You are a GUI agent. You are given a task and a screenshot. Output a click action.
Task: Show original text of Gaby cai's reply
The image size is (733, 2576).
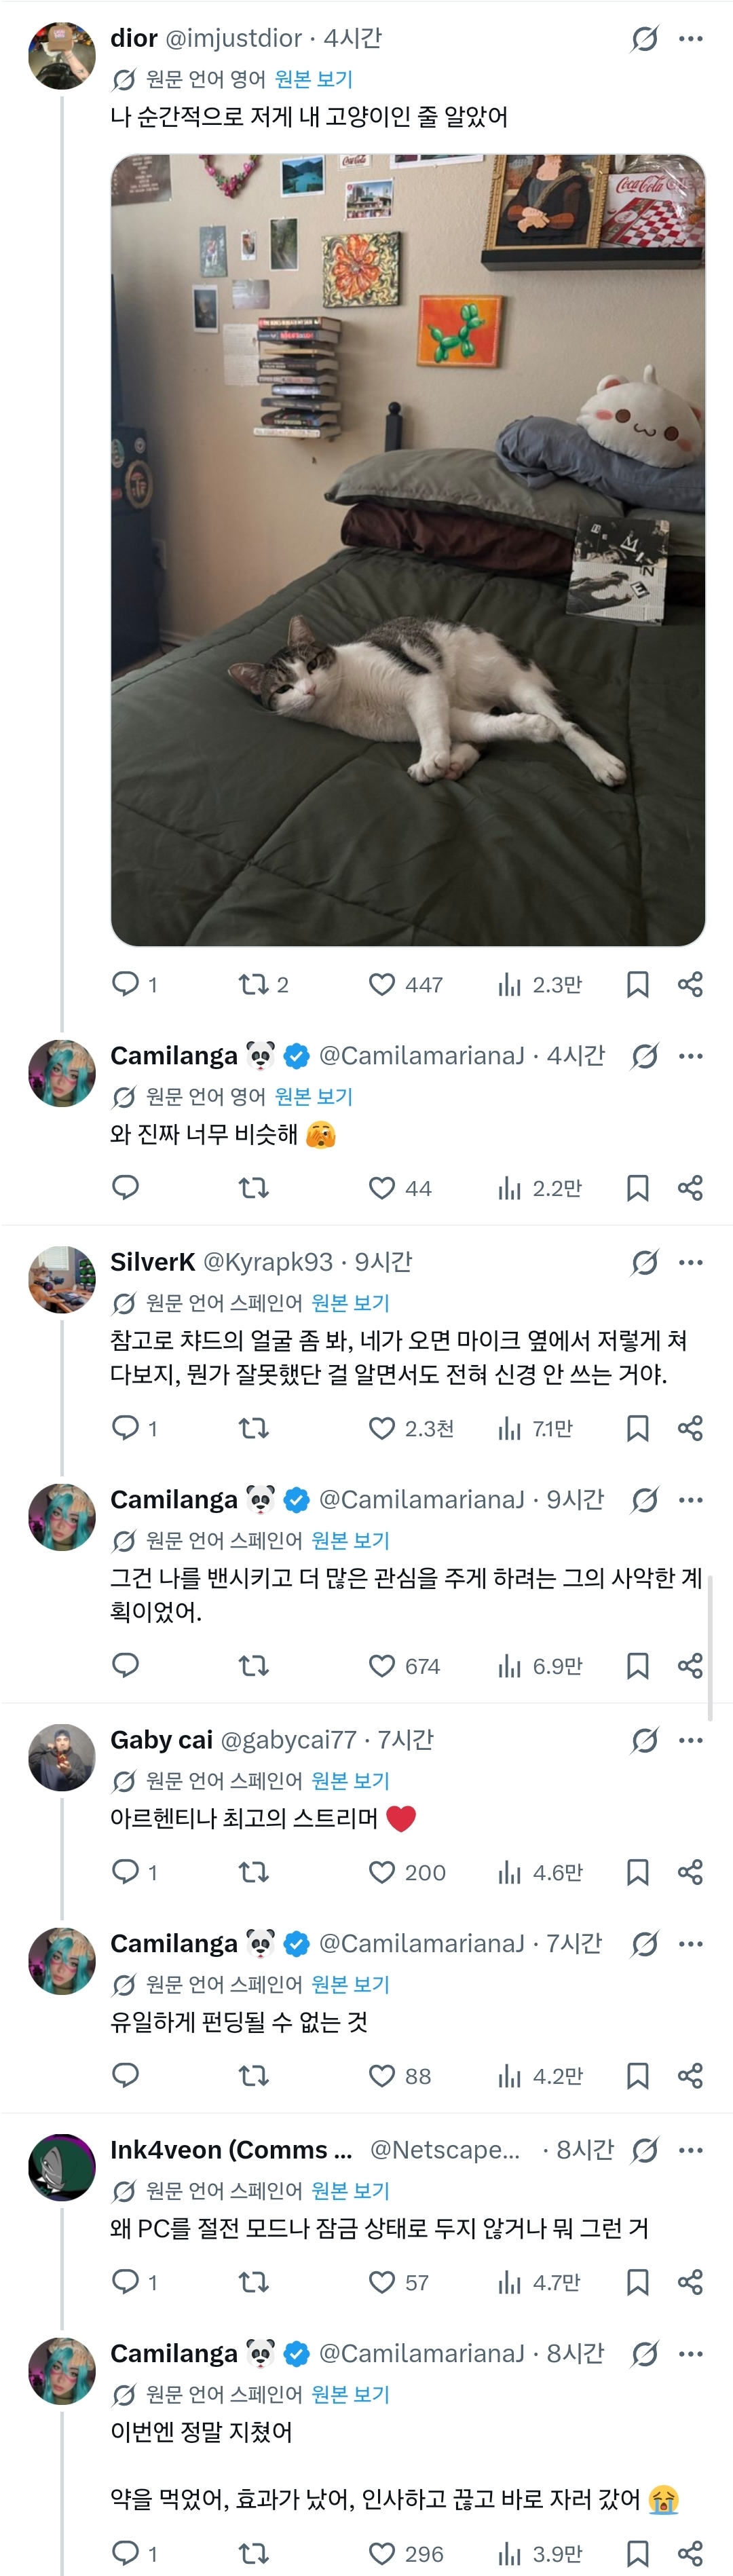[x=350, y=1780]
